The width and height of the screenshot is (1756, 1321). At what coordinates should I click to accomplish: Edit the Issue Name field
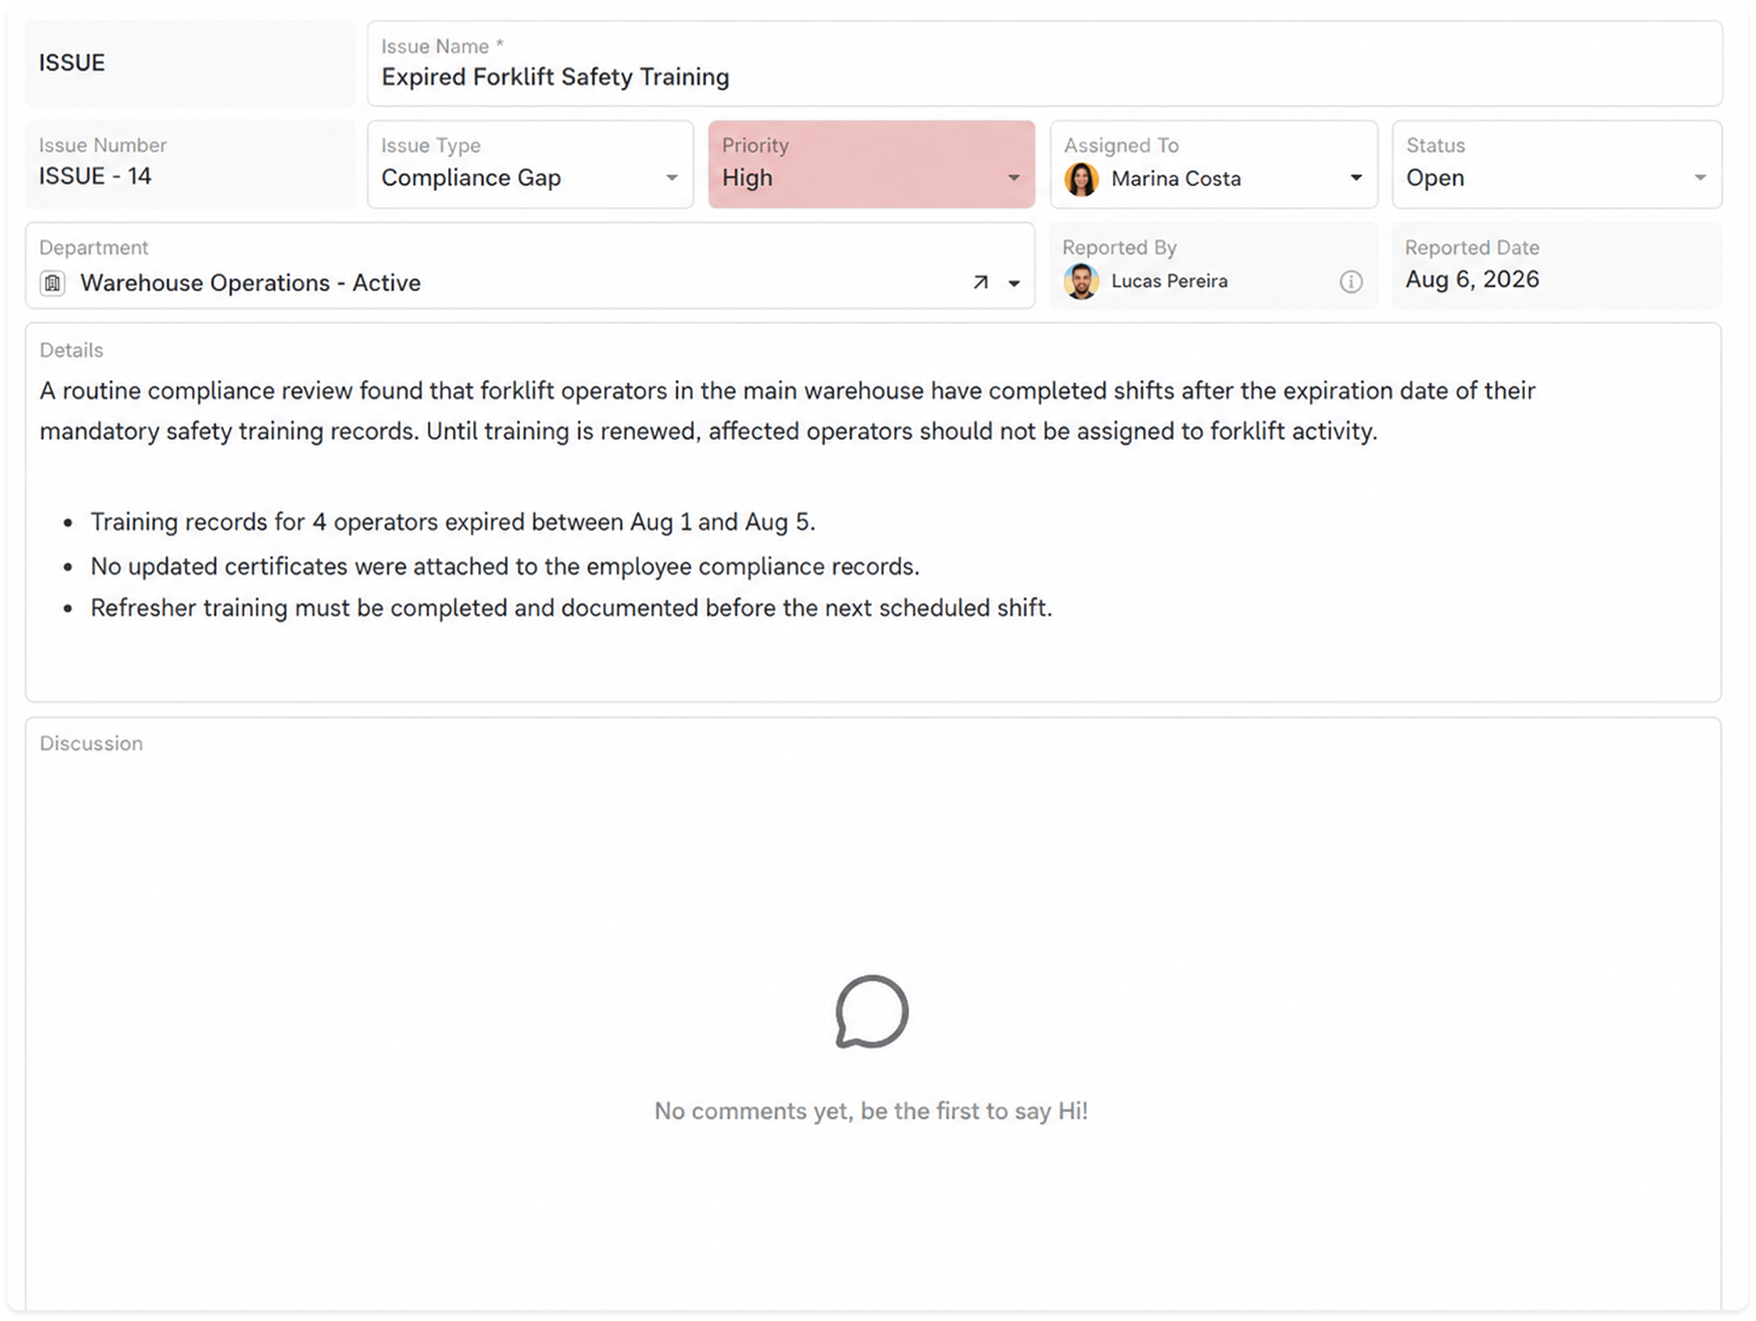click(1045, 64)
